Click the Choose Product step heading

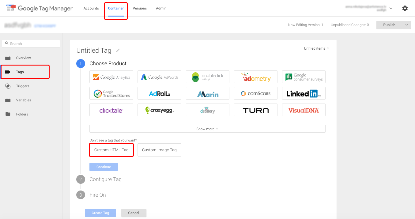[x=108, y=63]
